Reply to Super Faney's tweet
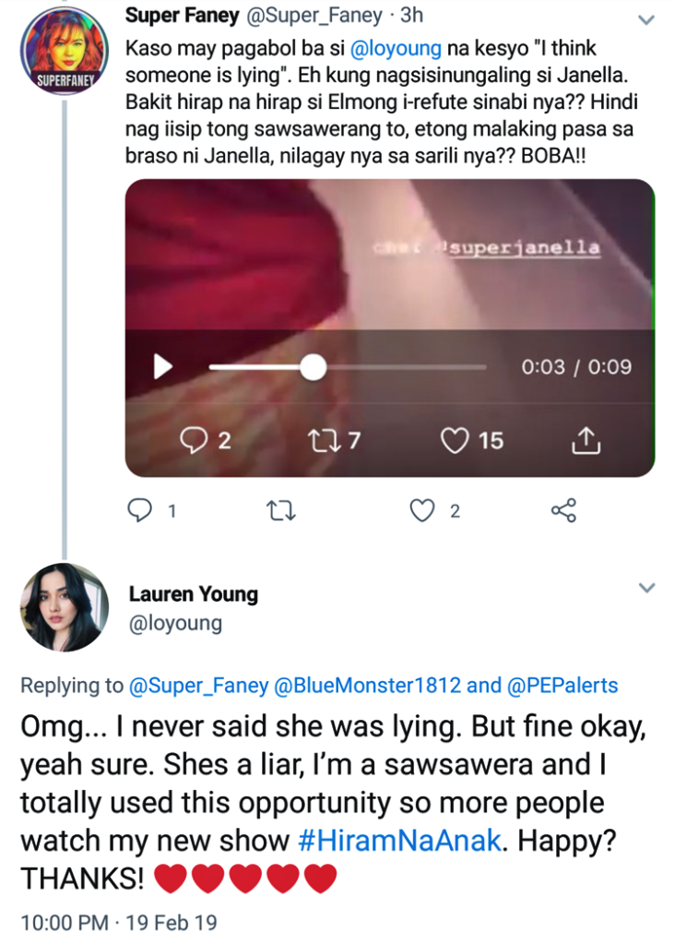 pyautogui.click(x=138, y=510)
